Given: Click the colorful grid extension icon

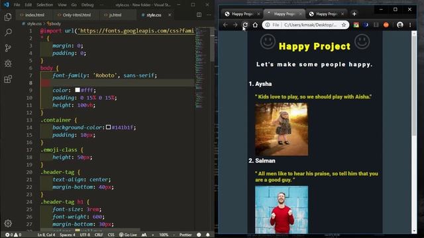Looking at the screenshot, I should click(356, 25).
